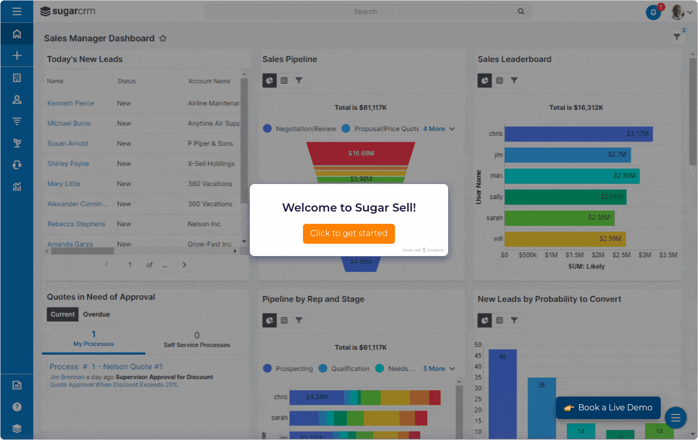The width and height of the screenshot is (698, 440).
Task: Show chart view in New Leads by Probability
Action: (x=484, y=320)
